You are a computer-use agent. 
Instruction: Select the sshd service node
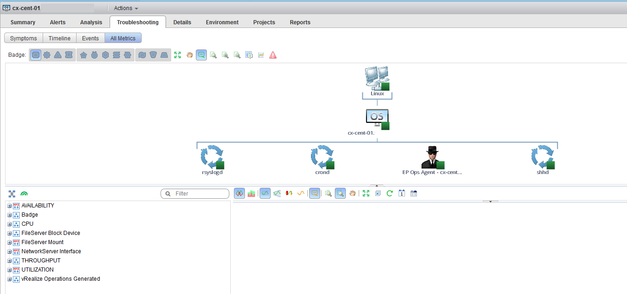click(543, 157)
